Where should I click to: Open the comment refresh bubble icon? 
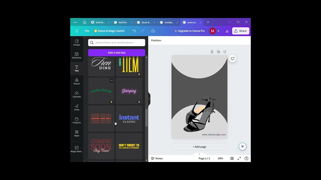233,58
